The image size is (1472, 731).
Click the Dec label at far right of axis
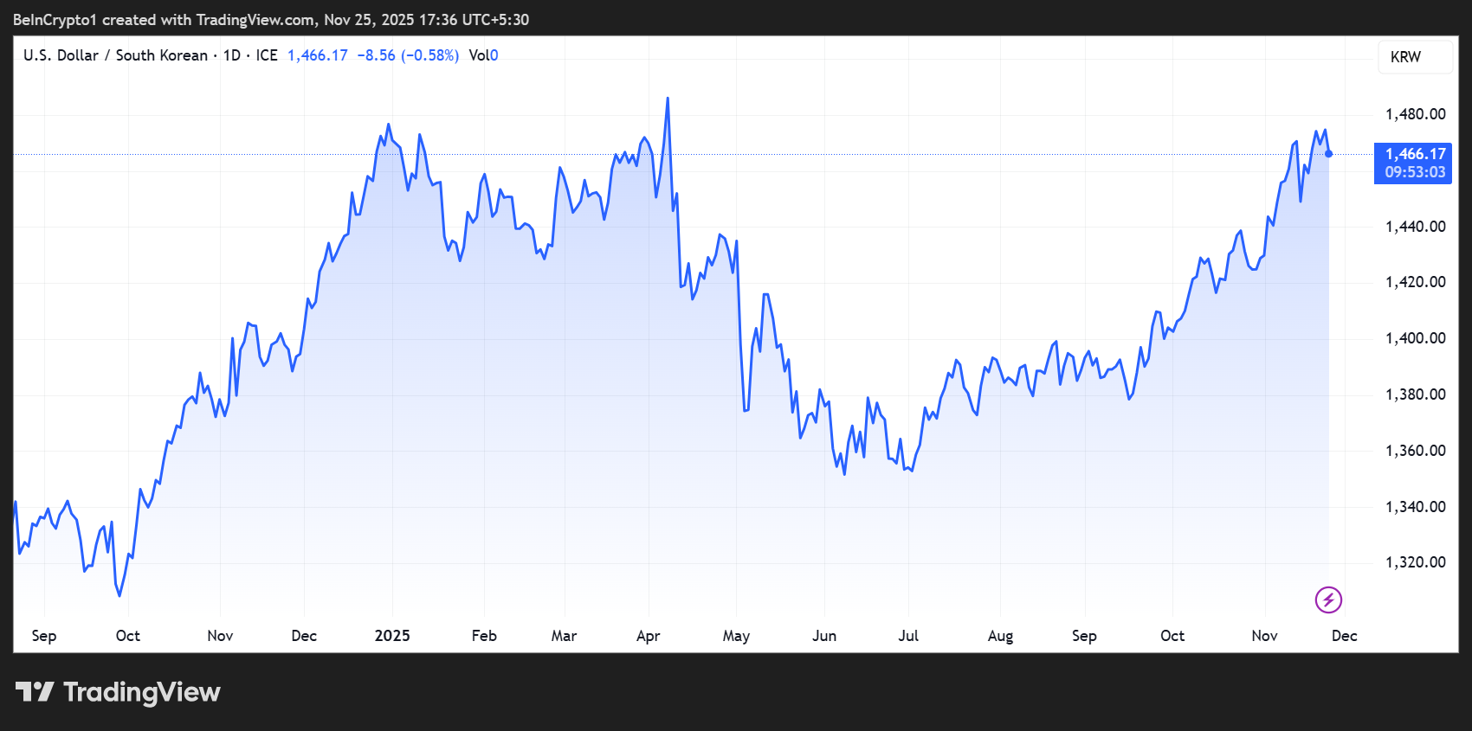[1344, 636]
